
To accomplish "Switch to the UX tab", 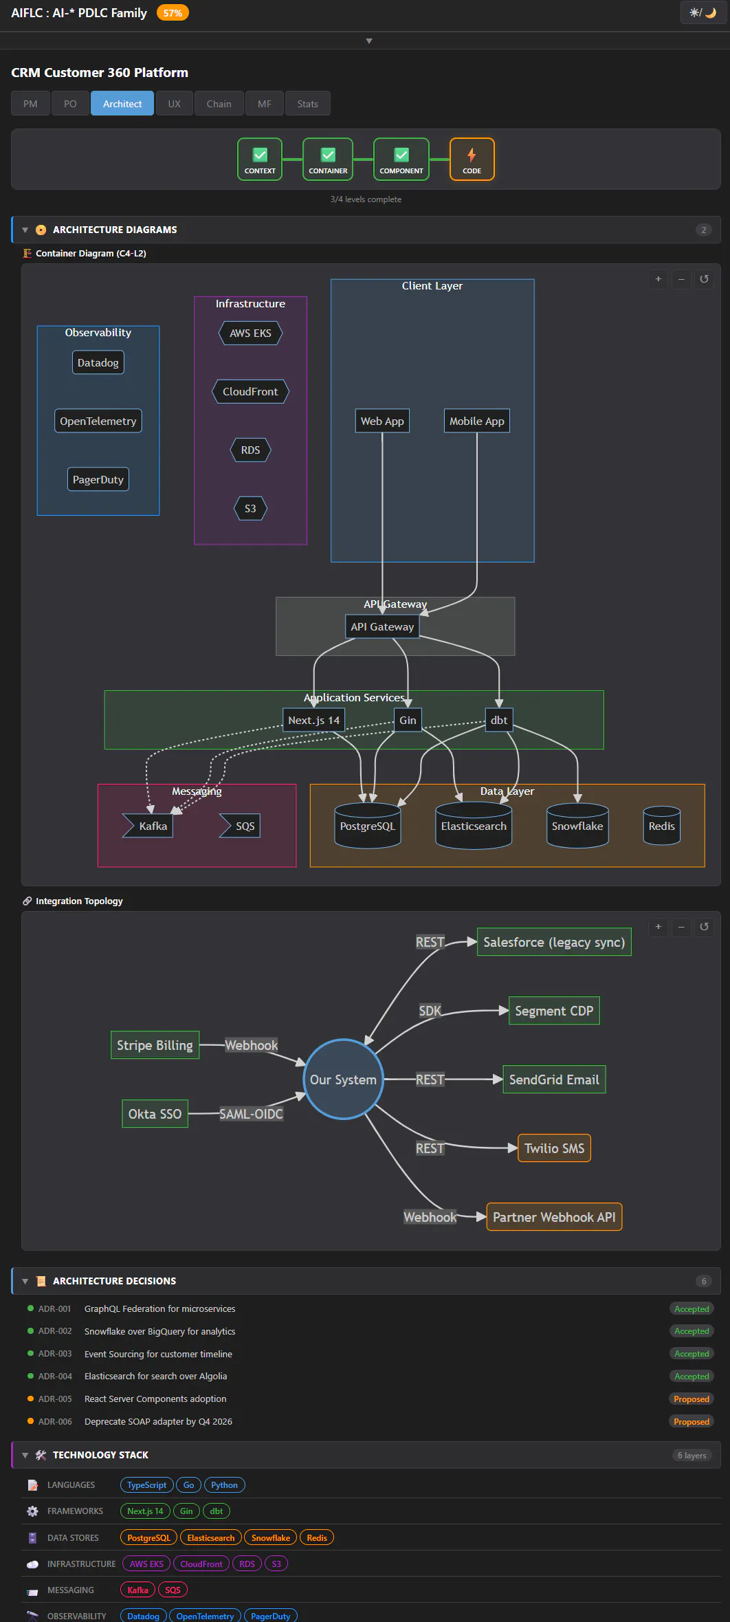I will 175,104.
